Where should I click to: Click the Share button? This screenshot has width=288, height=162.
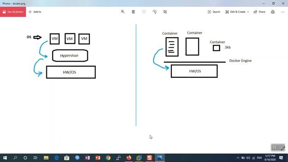click(259, 12)
